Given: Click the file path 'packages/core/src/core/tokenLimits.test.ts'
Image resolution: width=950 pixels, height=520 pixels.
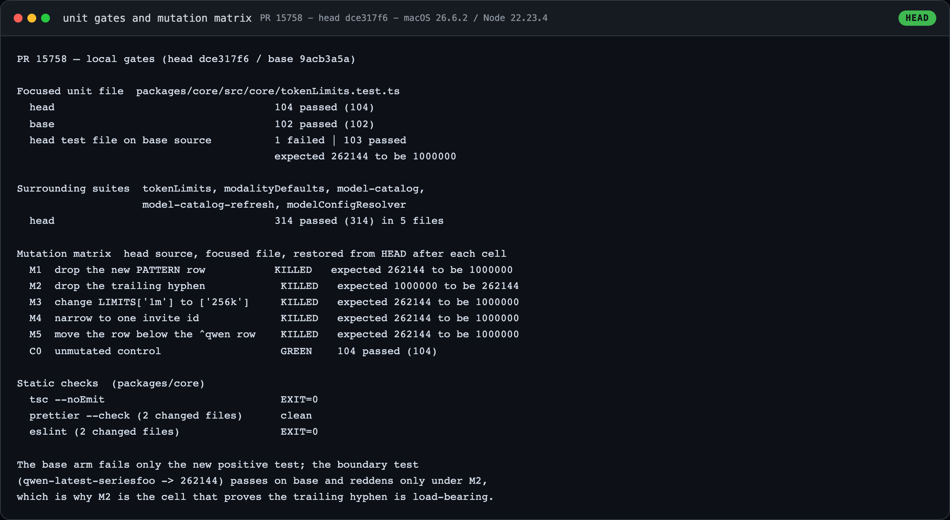Looking at the screenshot, I should click(x=268, y=91).
